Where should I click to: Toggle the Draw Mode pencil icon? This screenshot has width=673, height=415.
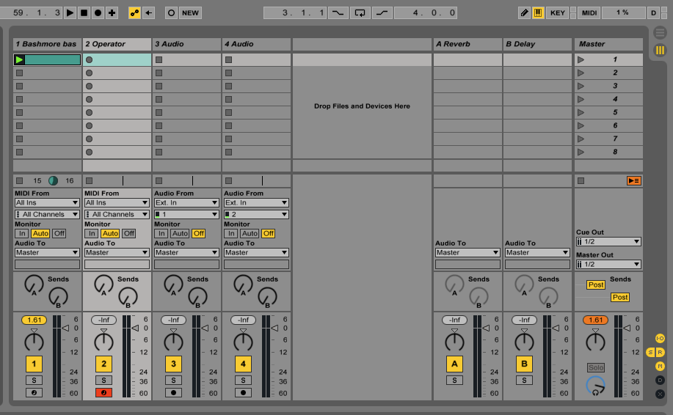point(524,12)
